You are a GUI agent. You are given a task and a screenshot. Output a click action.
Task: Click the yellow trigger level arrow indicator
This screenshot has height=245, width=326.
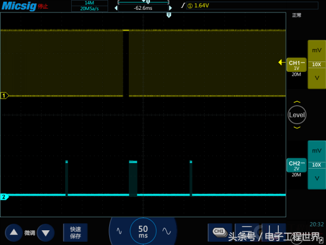[281, 62]
